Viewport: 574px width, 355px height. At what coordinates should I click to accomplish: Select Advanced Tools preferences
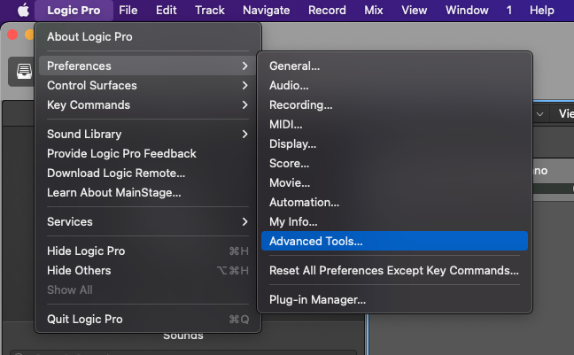pyautogui.click(x=395, y=241)
